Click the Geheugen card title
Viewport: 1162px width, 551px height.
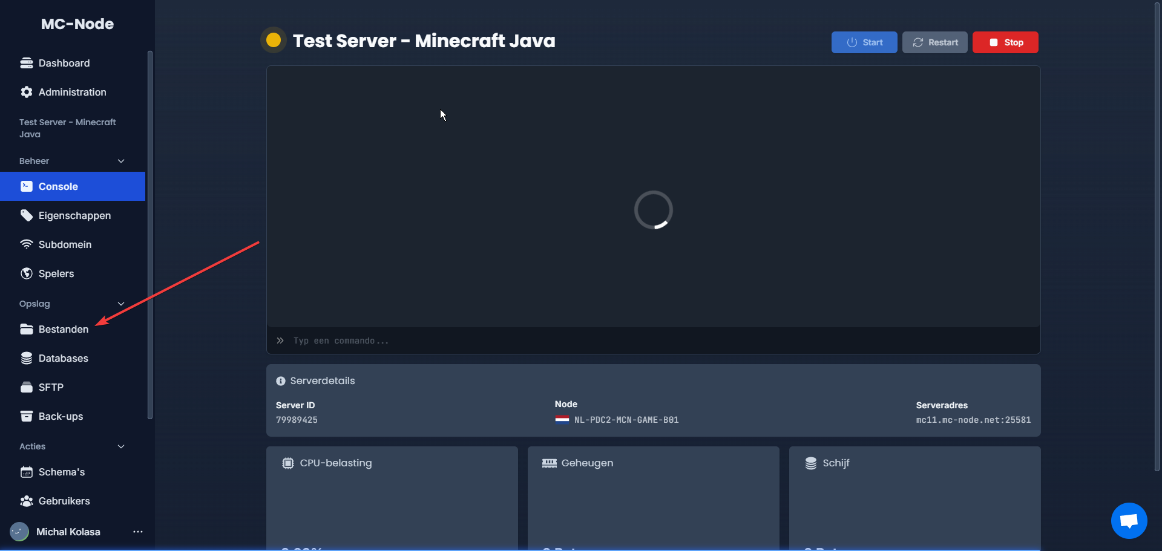[x=587, y=463]
